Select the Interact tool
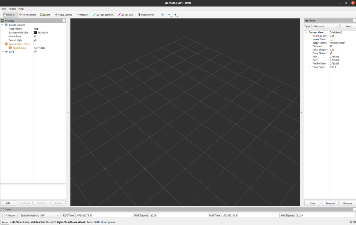Viewport: 356px width, 225px height. tap(9, 15)
